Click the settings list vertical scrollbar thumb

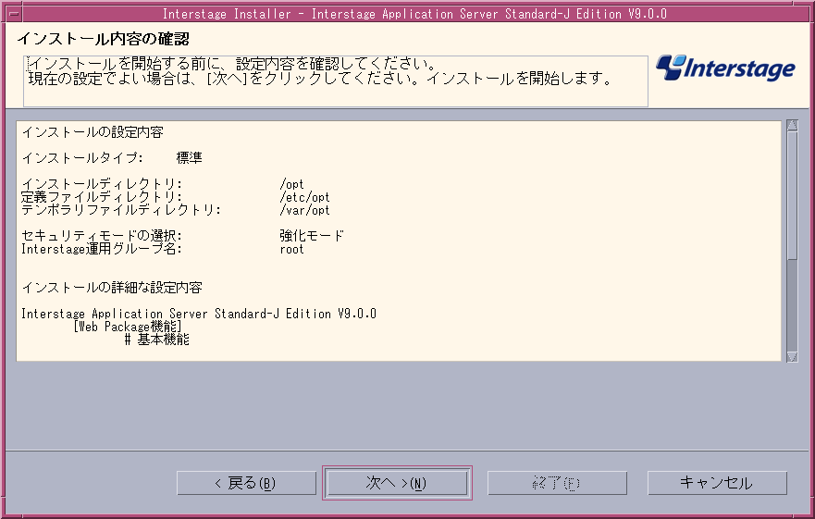coord(792,195)
